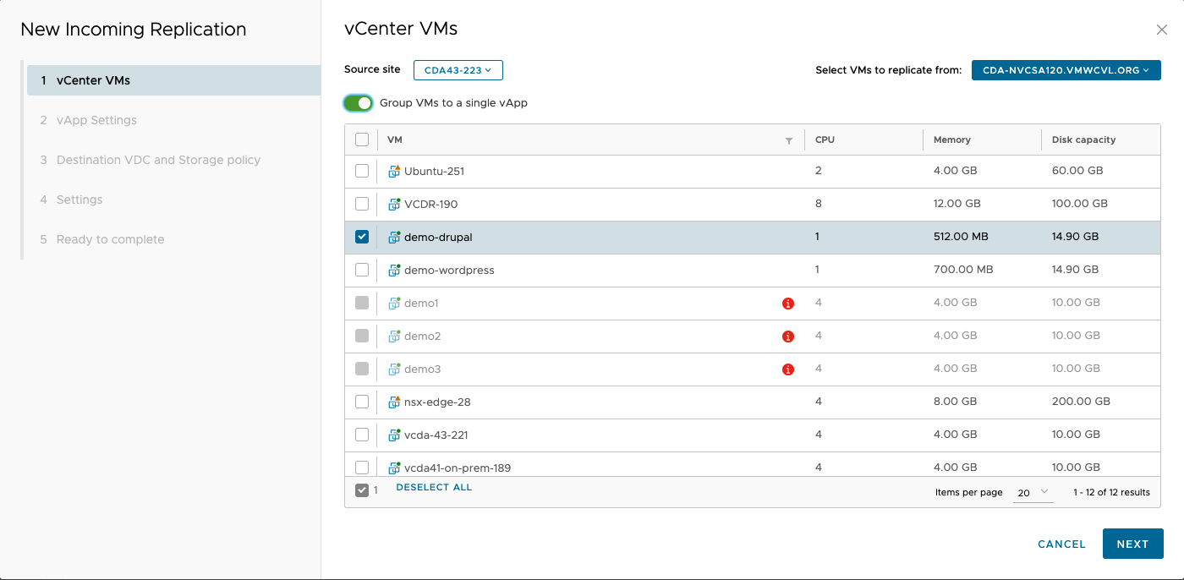Tick the select-all header checkbox
Viewport: 1184px width, 580px height.
362,140
